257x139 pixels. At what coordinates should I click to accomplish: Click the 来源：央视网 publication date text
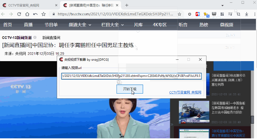tap(34, 54)
